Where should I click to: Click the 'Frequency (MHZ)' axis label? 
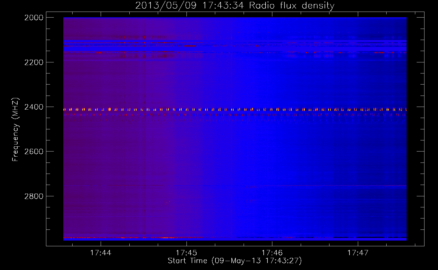point(15,130)
